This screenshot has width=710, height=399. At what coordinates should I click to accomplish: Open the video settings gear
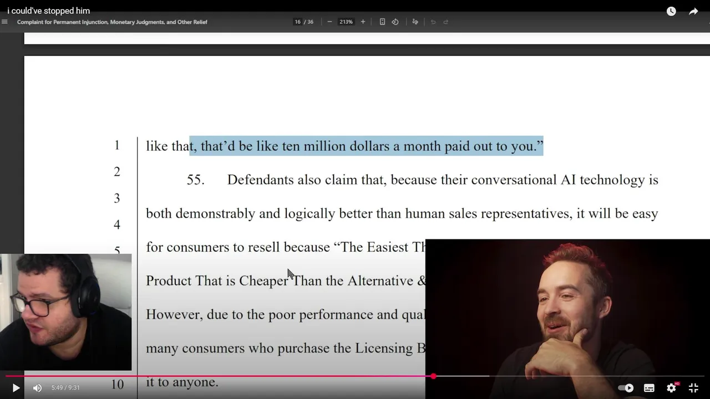[x=671, y=388]
